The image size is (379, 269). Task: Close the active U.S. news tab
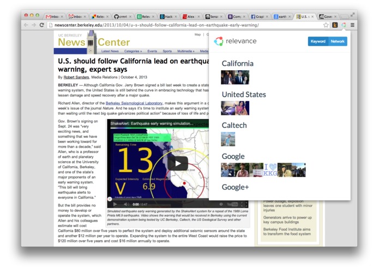pos(312,17)
